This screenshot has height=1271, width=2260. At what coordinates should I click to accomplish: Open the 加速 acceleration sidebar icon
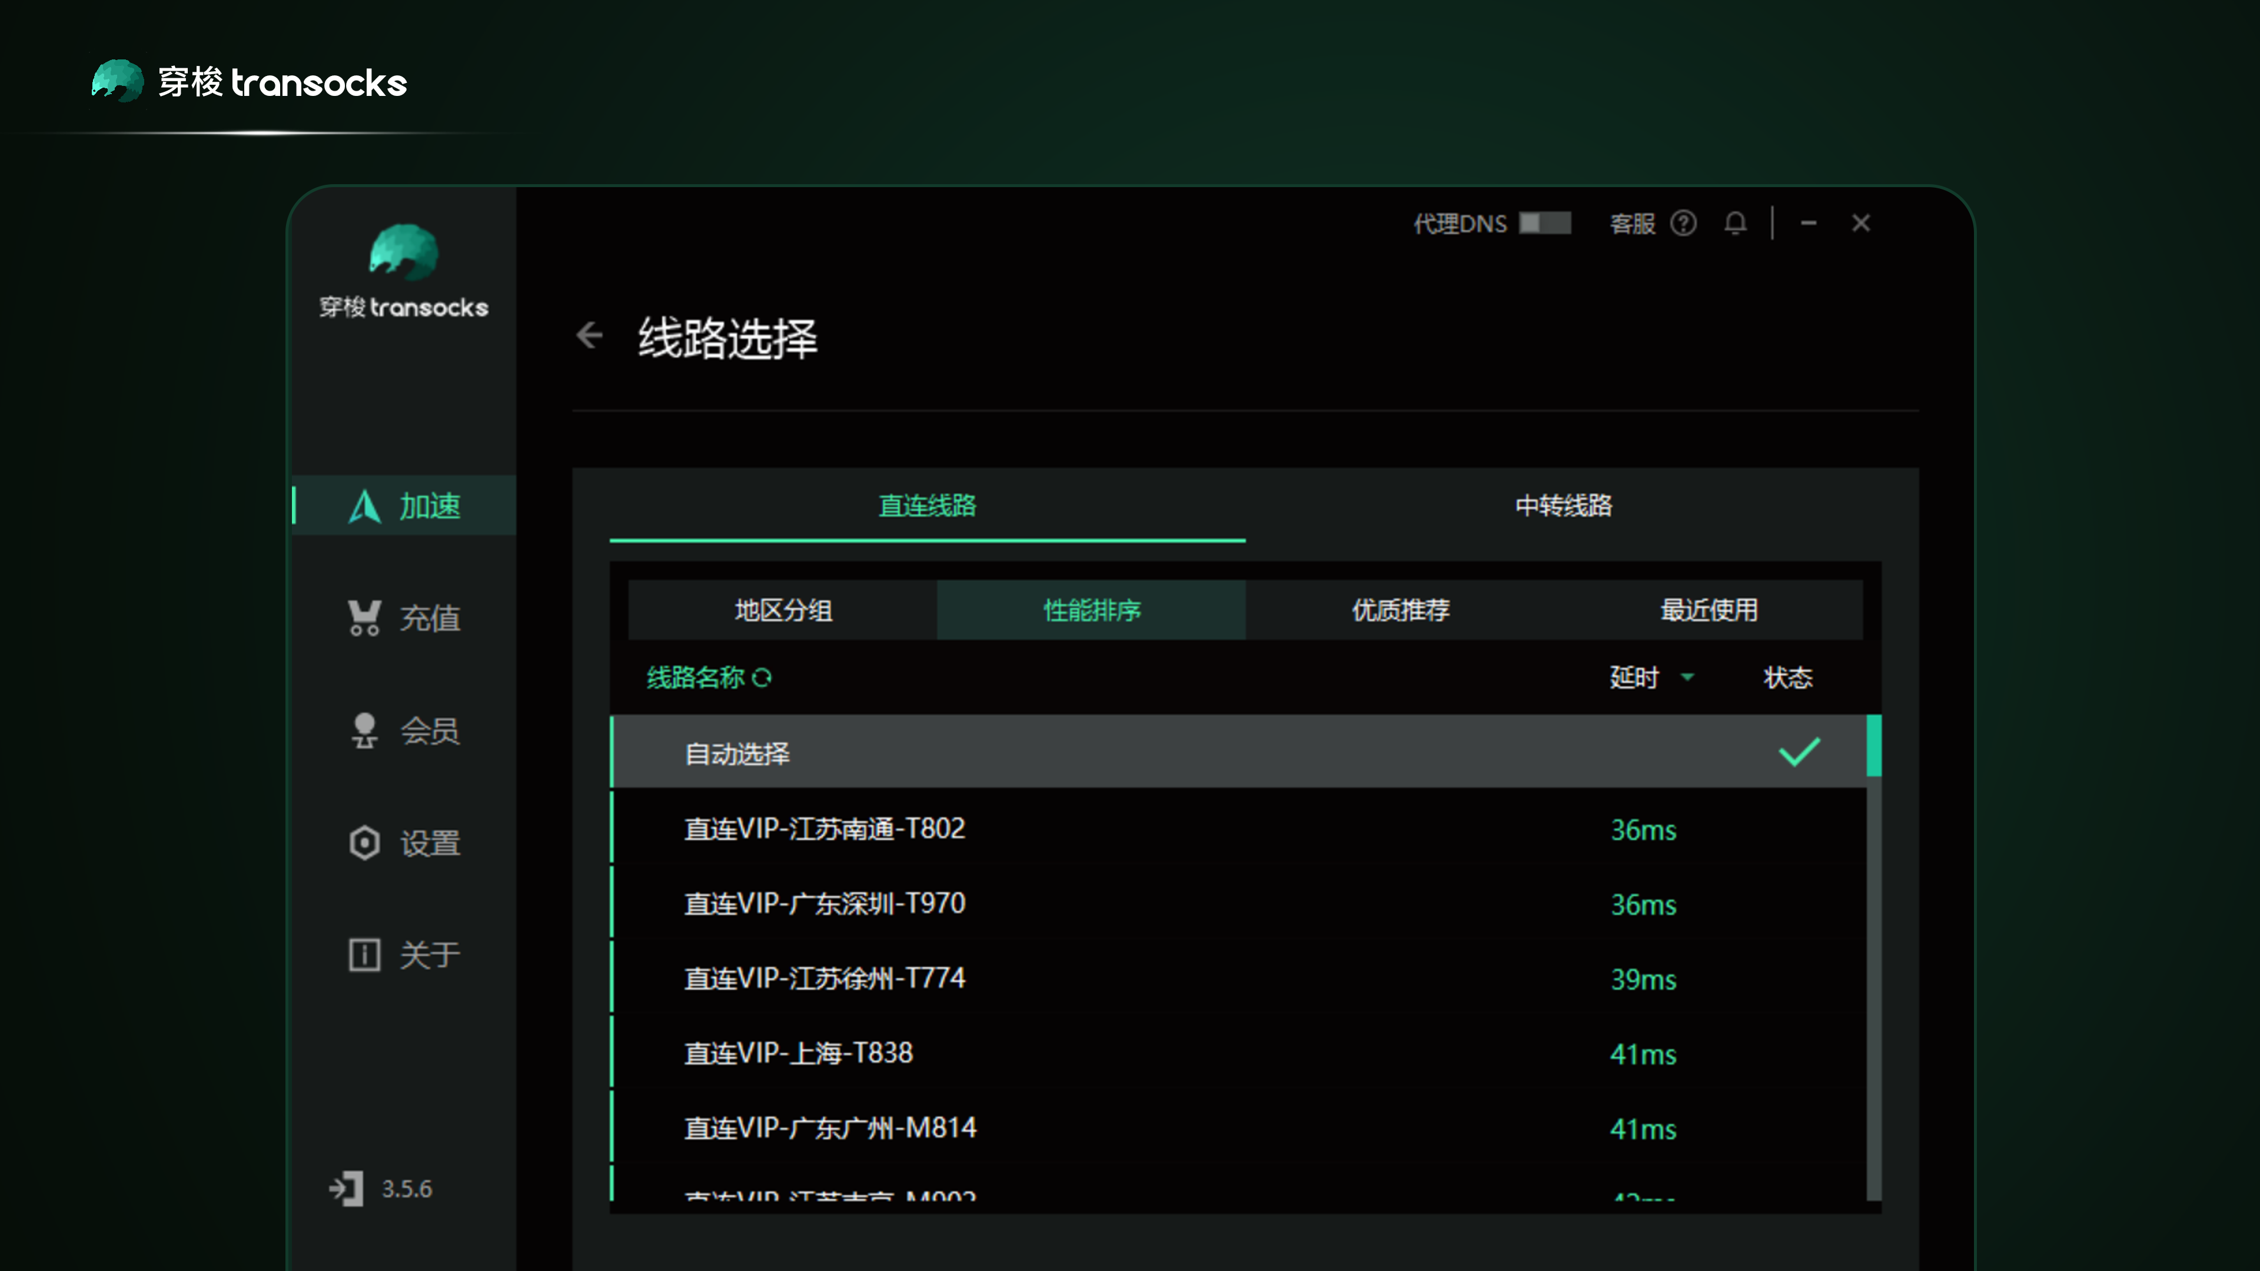[x=366, y=506]
